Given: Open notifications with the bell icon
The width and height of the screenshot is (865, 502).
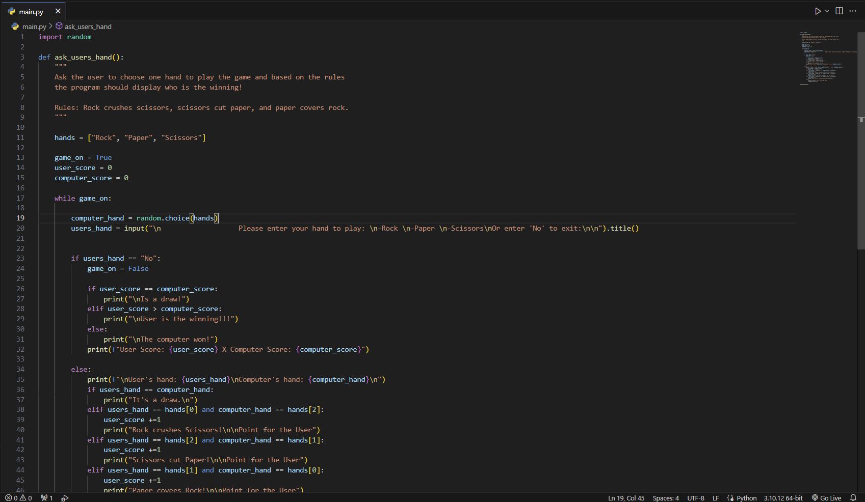Looking at the screenshot, I should [853, 498].
